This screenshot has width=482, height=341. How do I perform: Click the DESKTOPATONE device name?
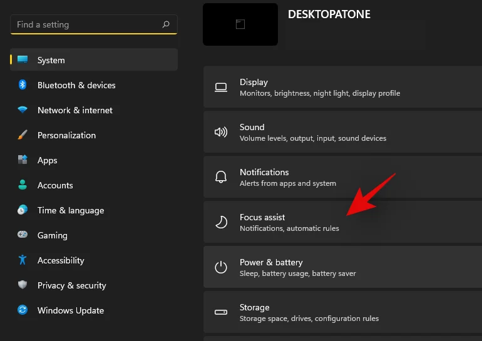329,14
